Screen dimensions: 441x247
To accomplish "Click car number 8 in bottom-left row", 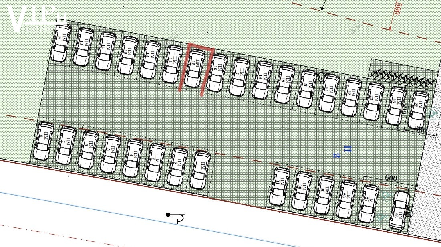I will pos(44,141).
